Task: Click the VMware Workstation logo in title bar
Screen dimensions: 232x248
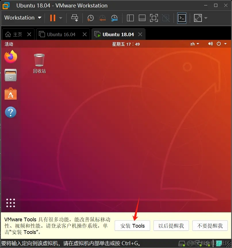Action: (6, 5)
